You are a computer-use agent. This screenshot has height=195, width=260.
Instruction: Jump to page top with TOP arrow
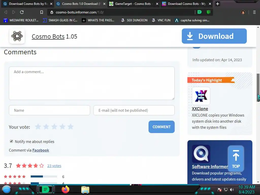[x=236, y=159]
